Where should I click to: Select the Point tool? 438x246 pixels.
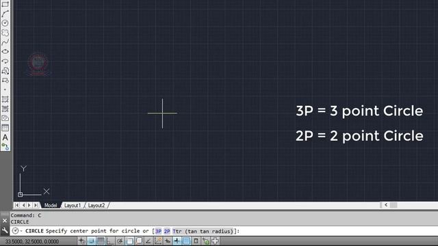[5, 90]
